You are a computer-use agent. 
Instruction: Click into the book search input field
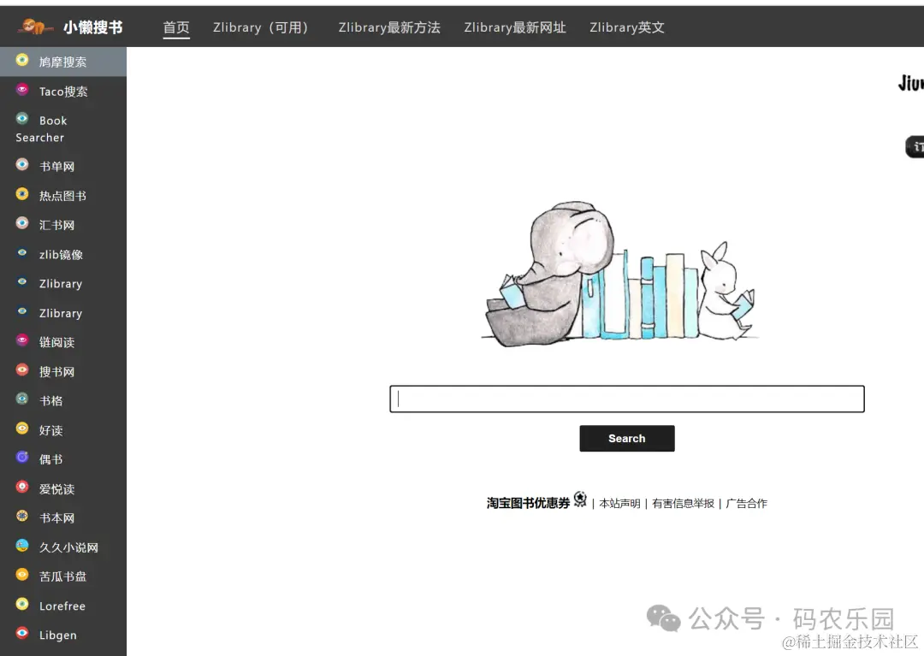point(627,399)
